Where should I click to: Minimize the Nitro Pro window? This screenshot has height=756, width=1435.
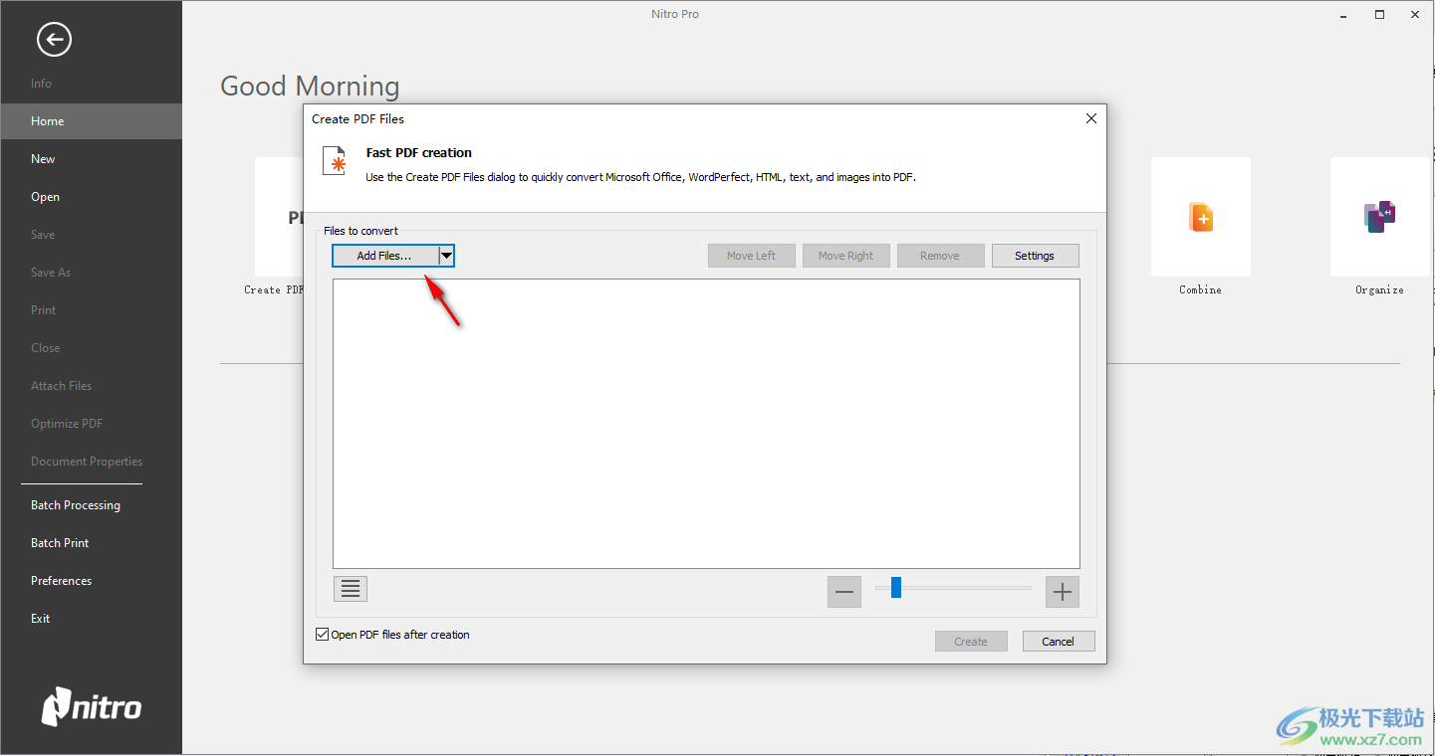point(1344,14)
